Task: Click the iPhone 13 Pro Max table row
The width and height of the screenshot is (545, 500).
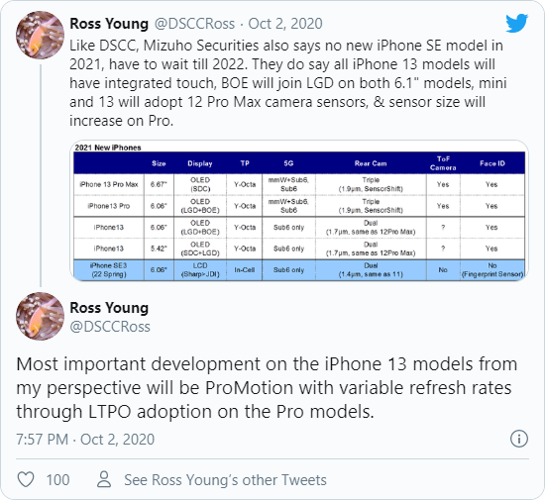Action: 299,184
